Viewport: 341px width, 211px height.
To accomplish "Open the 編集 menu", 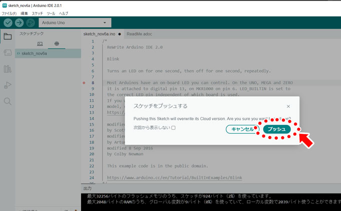I will click(x=24, y=13).
